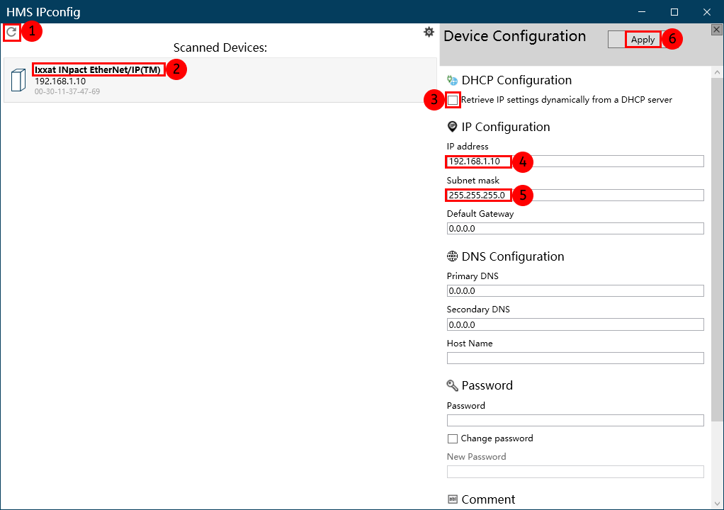Click the DHCP Configuration section icon
Image resolution: width=724 pixels, height=510 pixels.
pyautogui.click(x=453, y=81)
